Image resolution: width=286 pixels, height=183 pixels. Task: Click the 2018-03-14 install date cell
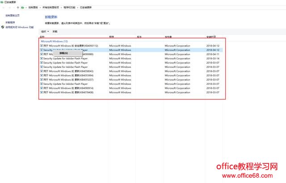pos(213,58)
